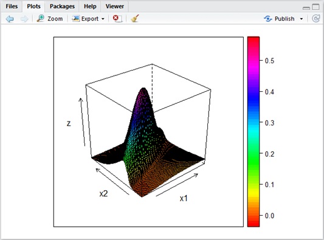The height and width of the screenshot is (240, 324).
Task: Click the peak of the 3D surface plot
Action: point(143,89)
